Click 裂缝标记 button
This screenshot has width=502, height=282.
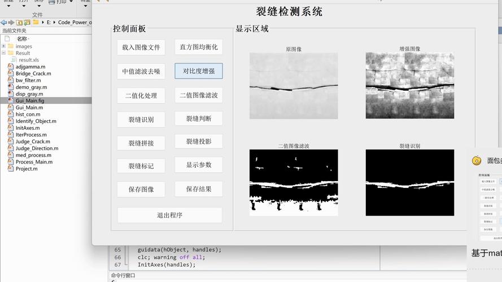tap(141, 166)
